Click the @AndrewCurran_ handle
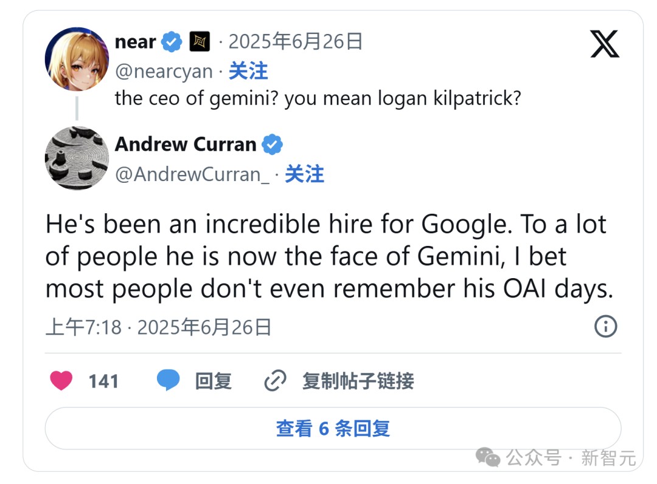 (x=192, y=175)
